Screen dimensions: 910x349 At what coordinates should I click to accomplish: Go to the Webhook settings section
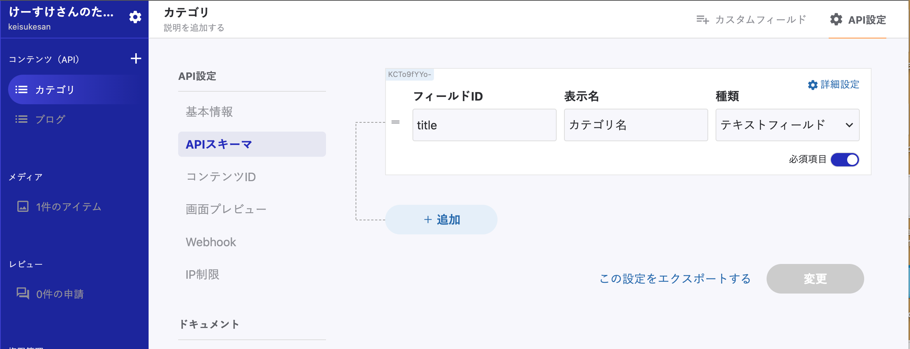pyautogui.click(x=211, y=242)
